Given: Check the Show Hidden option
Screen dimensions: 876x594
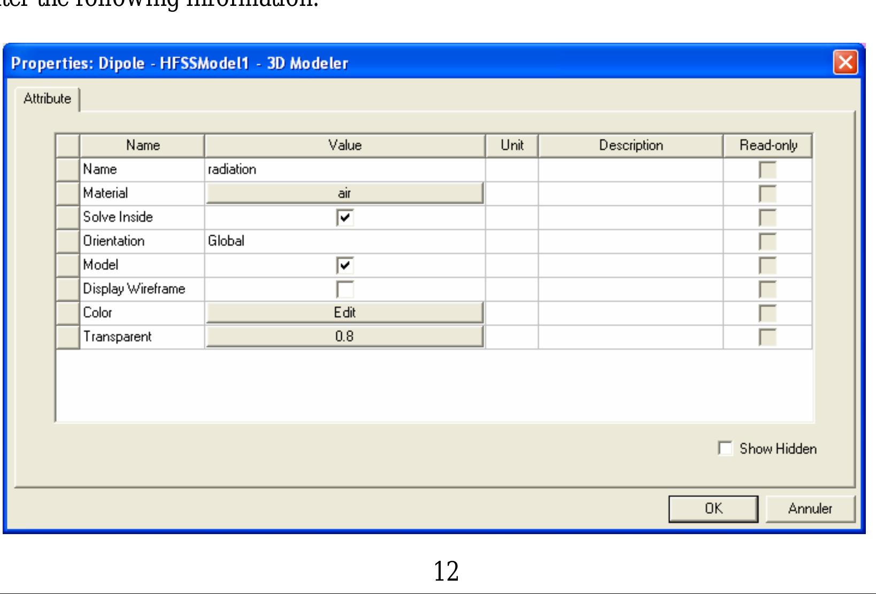Looking at the screenshot, I should (x=726, y=449).
